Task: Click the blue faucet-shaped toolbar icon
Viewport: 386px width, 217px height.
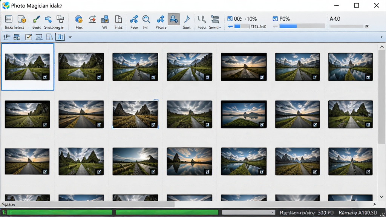Action: coord(48,19)
